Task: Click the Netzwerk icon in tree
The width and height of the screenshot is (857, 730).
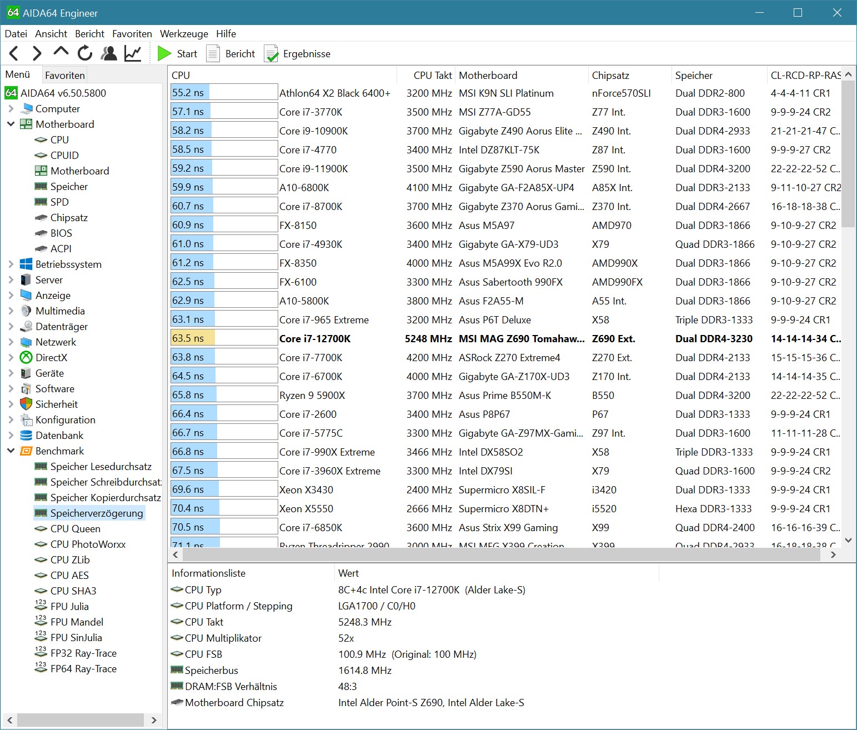Action: [x=26, y=342]
